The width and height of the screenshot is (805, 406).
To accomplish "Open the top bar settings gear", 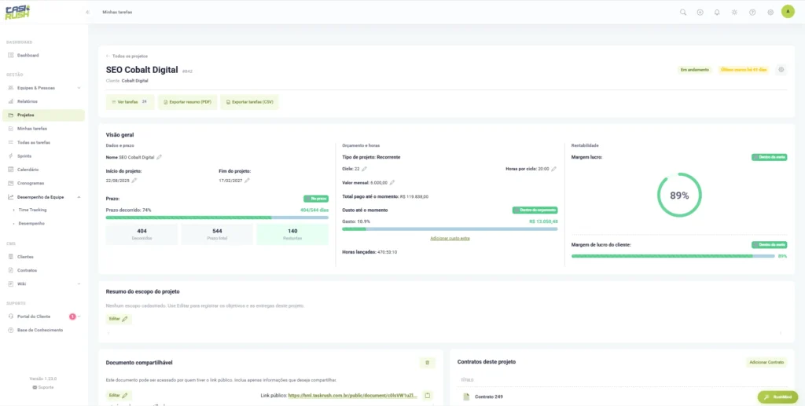I will point(770,13).
